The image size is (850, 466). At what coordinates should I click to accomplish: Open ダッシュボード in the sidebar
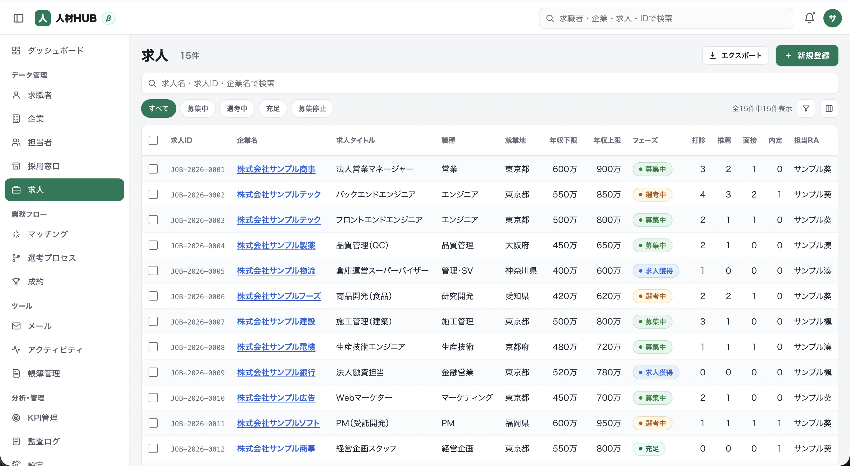click(x=64, y=51)
